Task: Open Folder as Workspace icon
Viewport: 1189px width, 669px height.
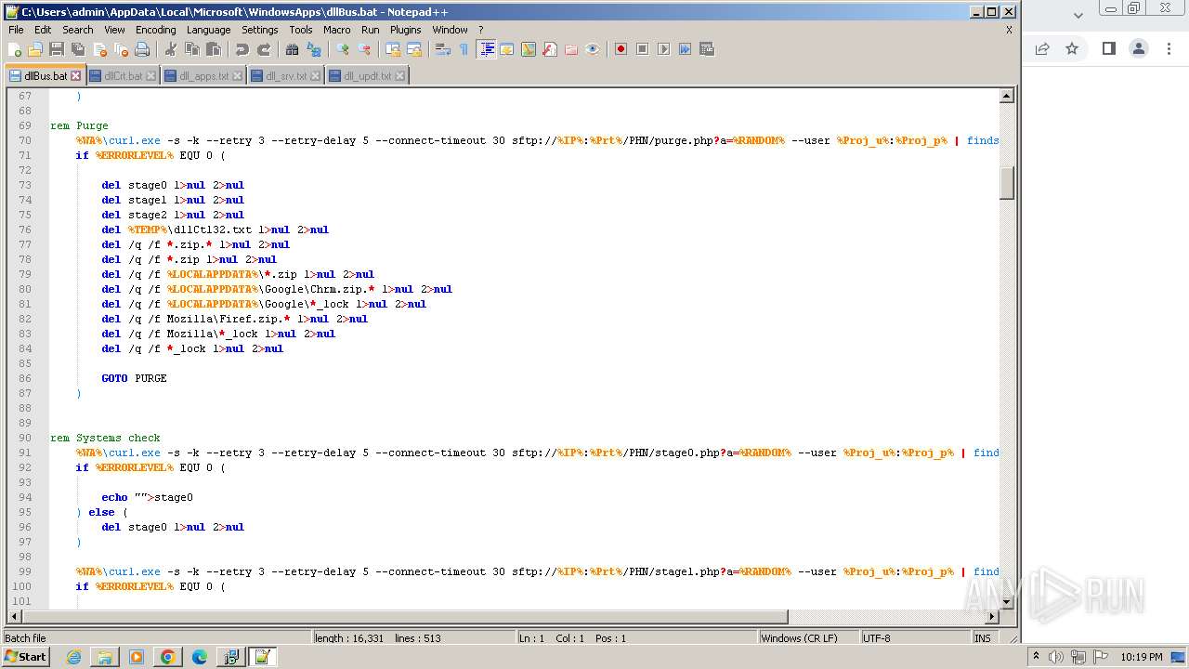Action: 571,49
